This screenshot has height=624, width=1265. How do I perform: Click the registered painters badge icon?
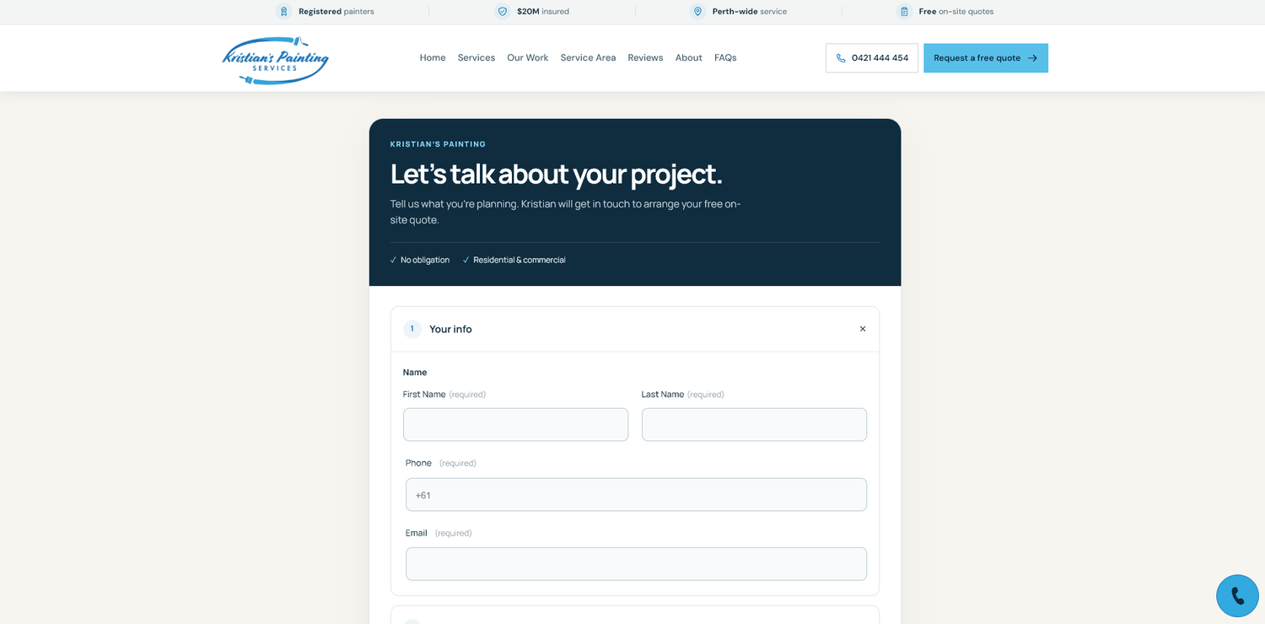283,12
